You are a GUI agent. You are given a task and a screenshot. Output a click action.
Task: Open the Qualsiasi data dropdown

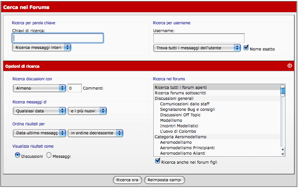(39, 111)
